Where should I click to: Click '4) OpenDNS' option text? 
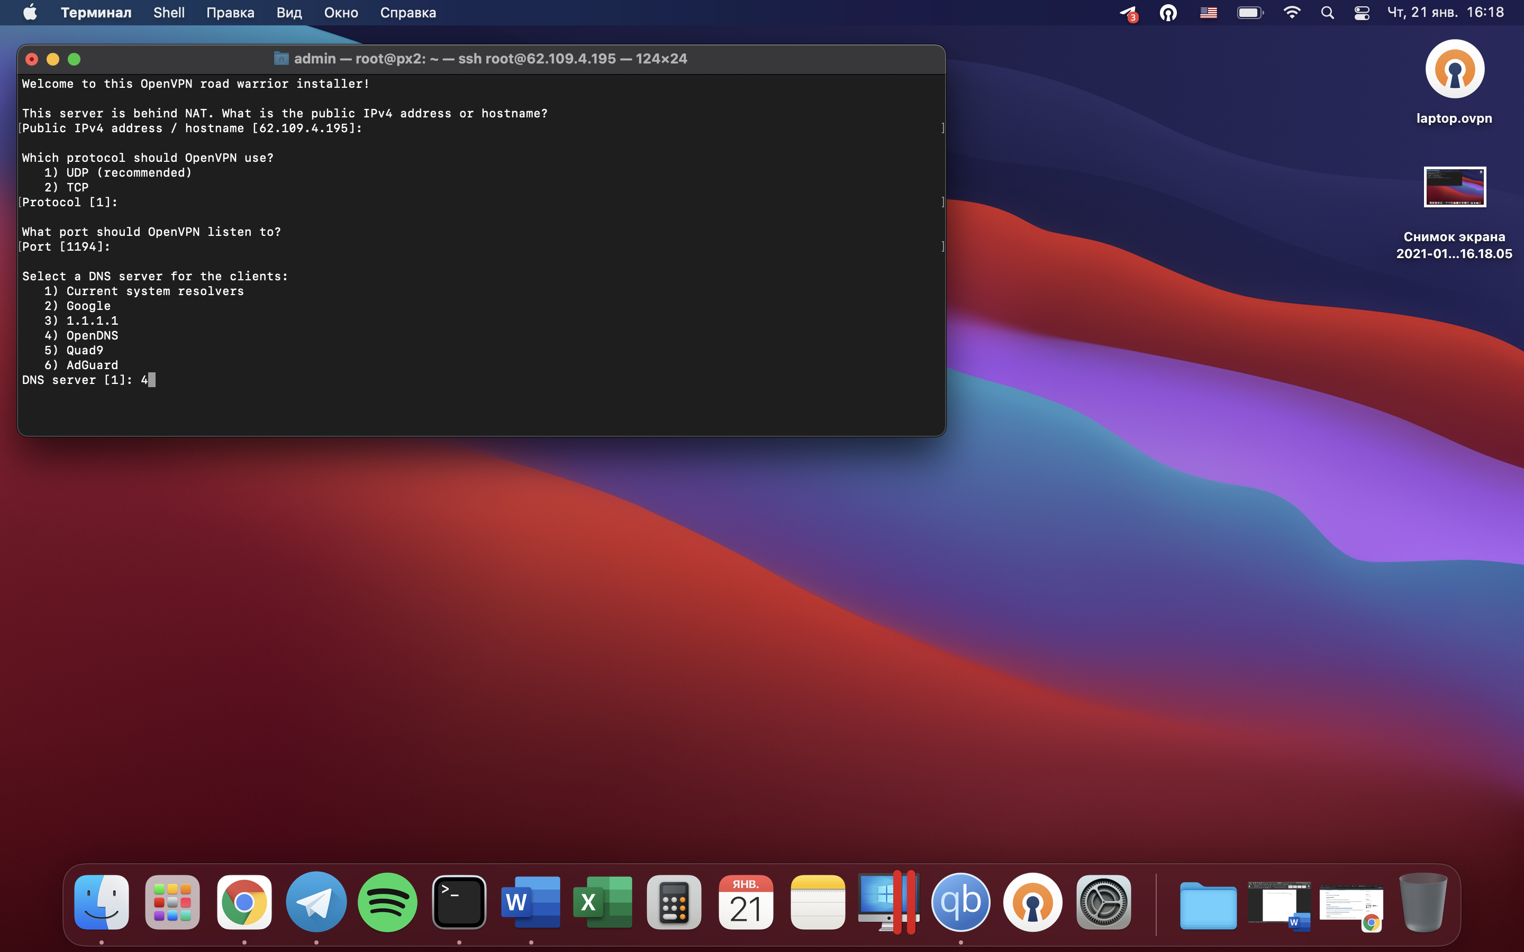tap(81, 336)
